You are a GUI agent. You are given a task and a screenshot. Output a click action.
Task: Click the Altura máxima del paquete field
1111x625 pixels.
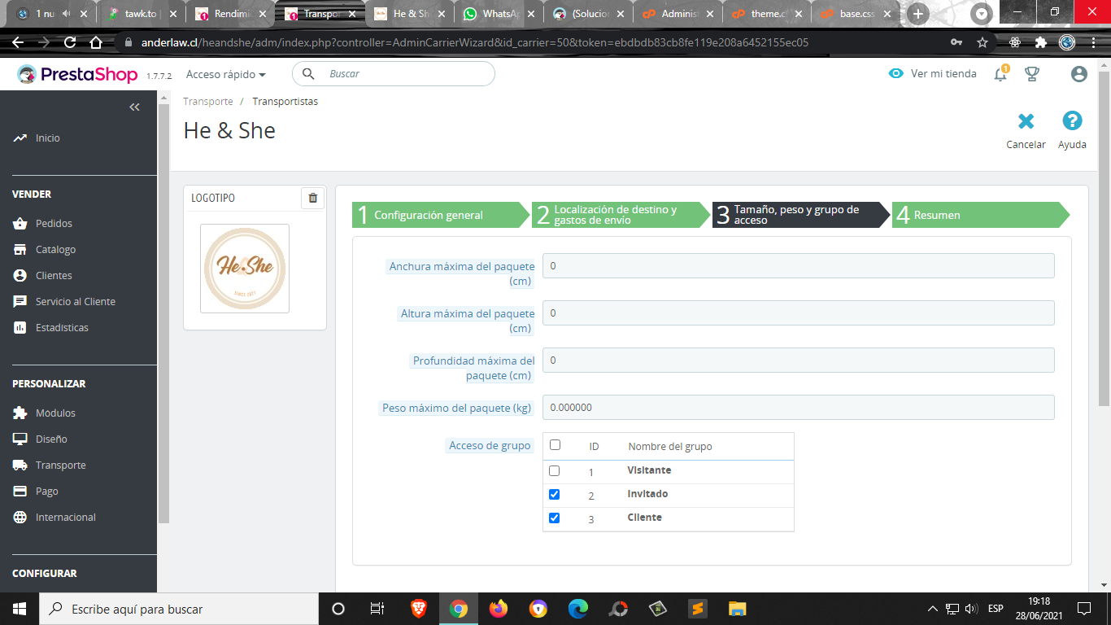[x=798, y=313]
